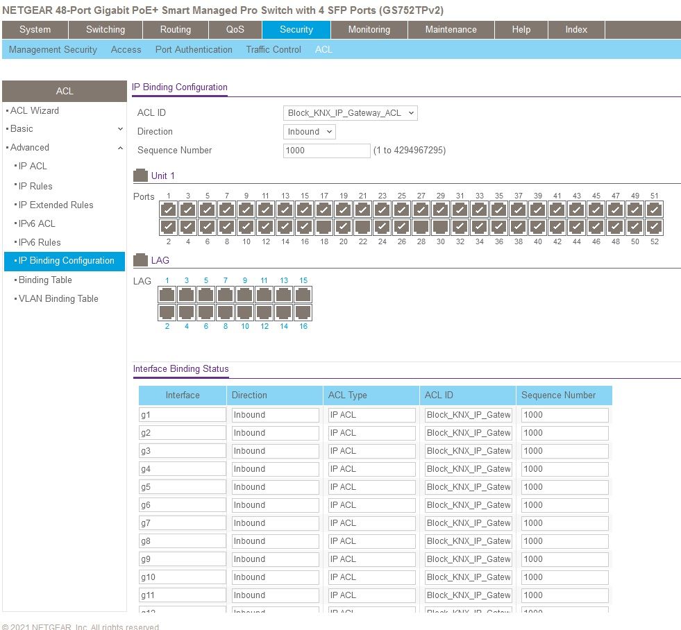
Task: Click the g7 row ACL ID cell
Action: coord(468,523)
